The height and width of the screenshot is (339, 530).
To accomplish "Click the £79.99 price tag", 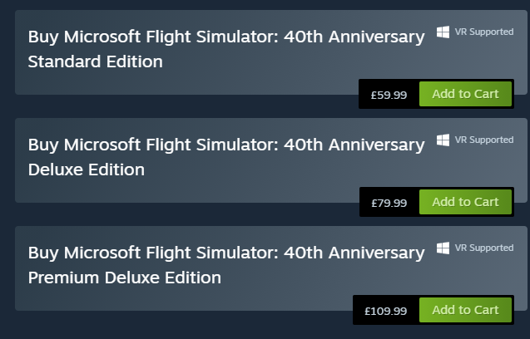I will (389, 203).
